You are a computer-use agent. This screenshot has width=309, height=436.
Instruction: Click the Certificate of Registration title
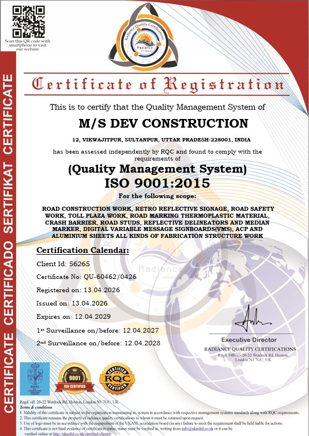point(157,84)
